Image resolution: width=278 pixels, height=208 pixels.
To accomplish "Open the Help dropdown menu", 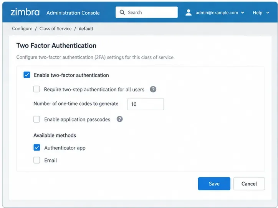I will (261, 13).
